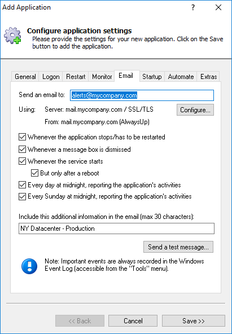Toggle the 'Every day at midnight' report checkbox
Viewport: 232px width, 334px height.
click(22, 185)
